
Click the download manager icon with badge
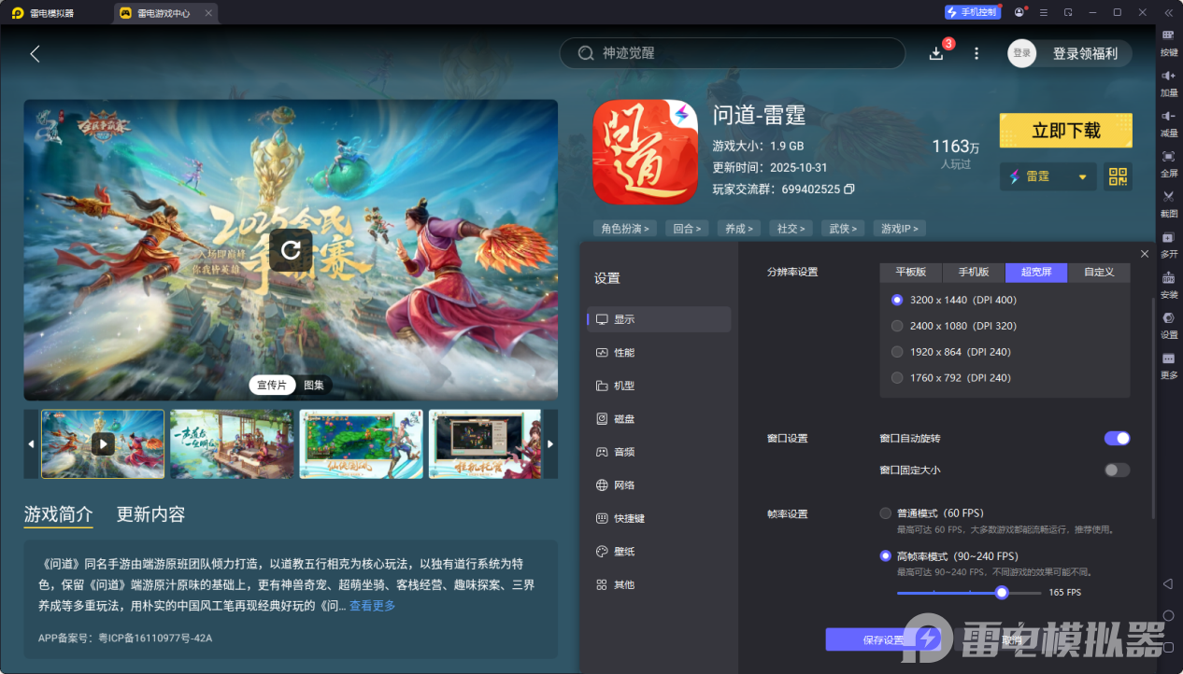[936, 53]
